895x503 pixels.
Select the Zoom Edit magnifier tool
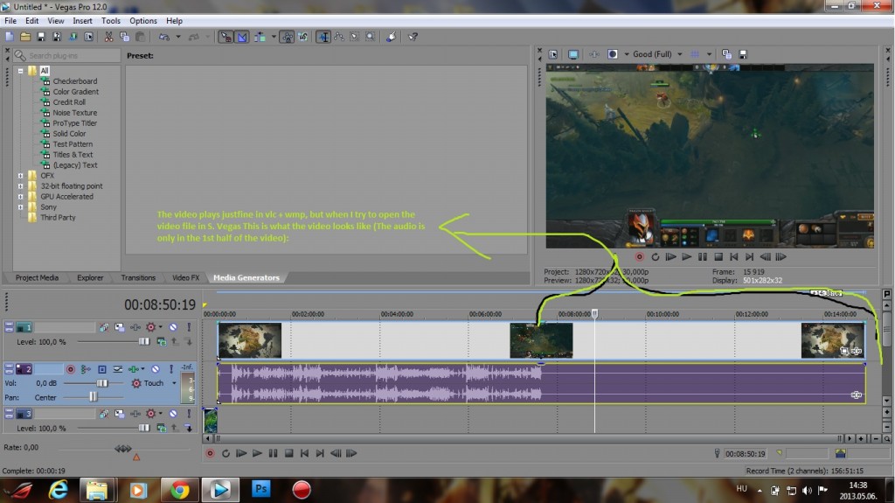point(371,37)
